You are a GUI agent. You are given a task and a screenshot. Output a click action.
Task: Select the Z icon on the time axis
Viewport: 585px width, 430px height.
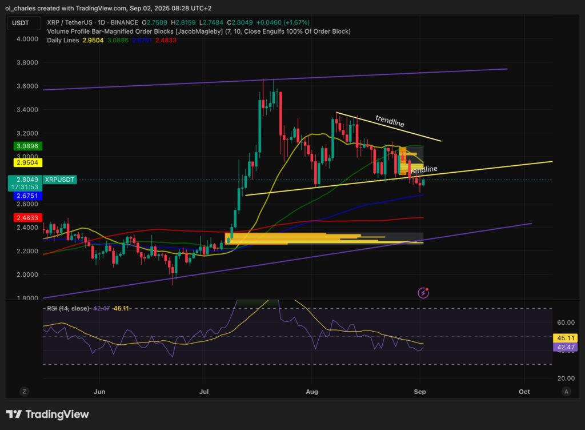pyautogui.click(x=24, y=392)
